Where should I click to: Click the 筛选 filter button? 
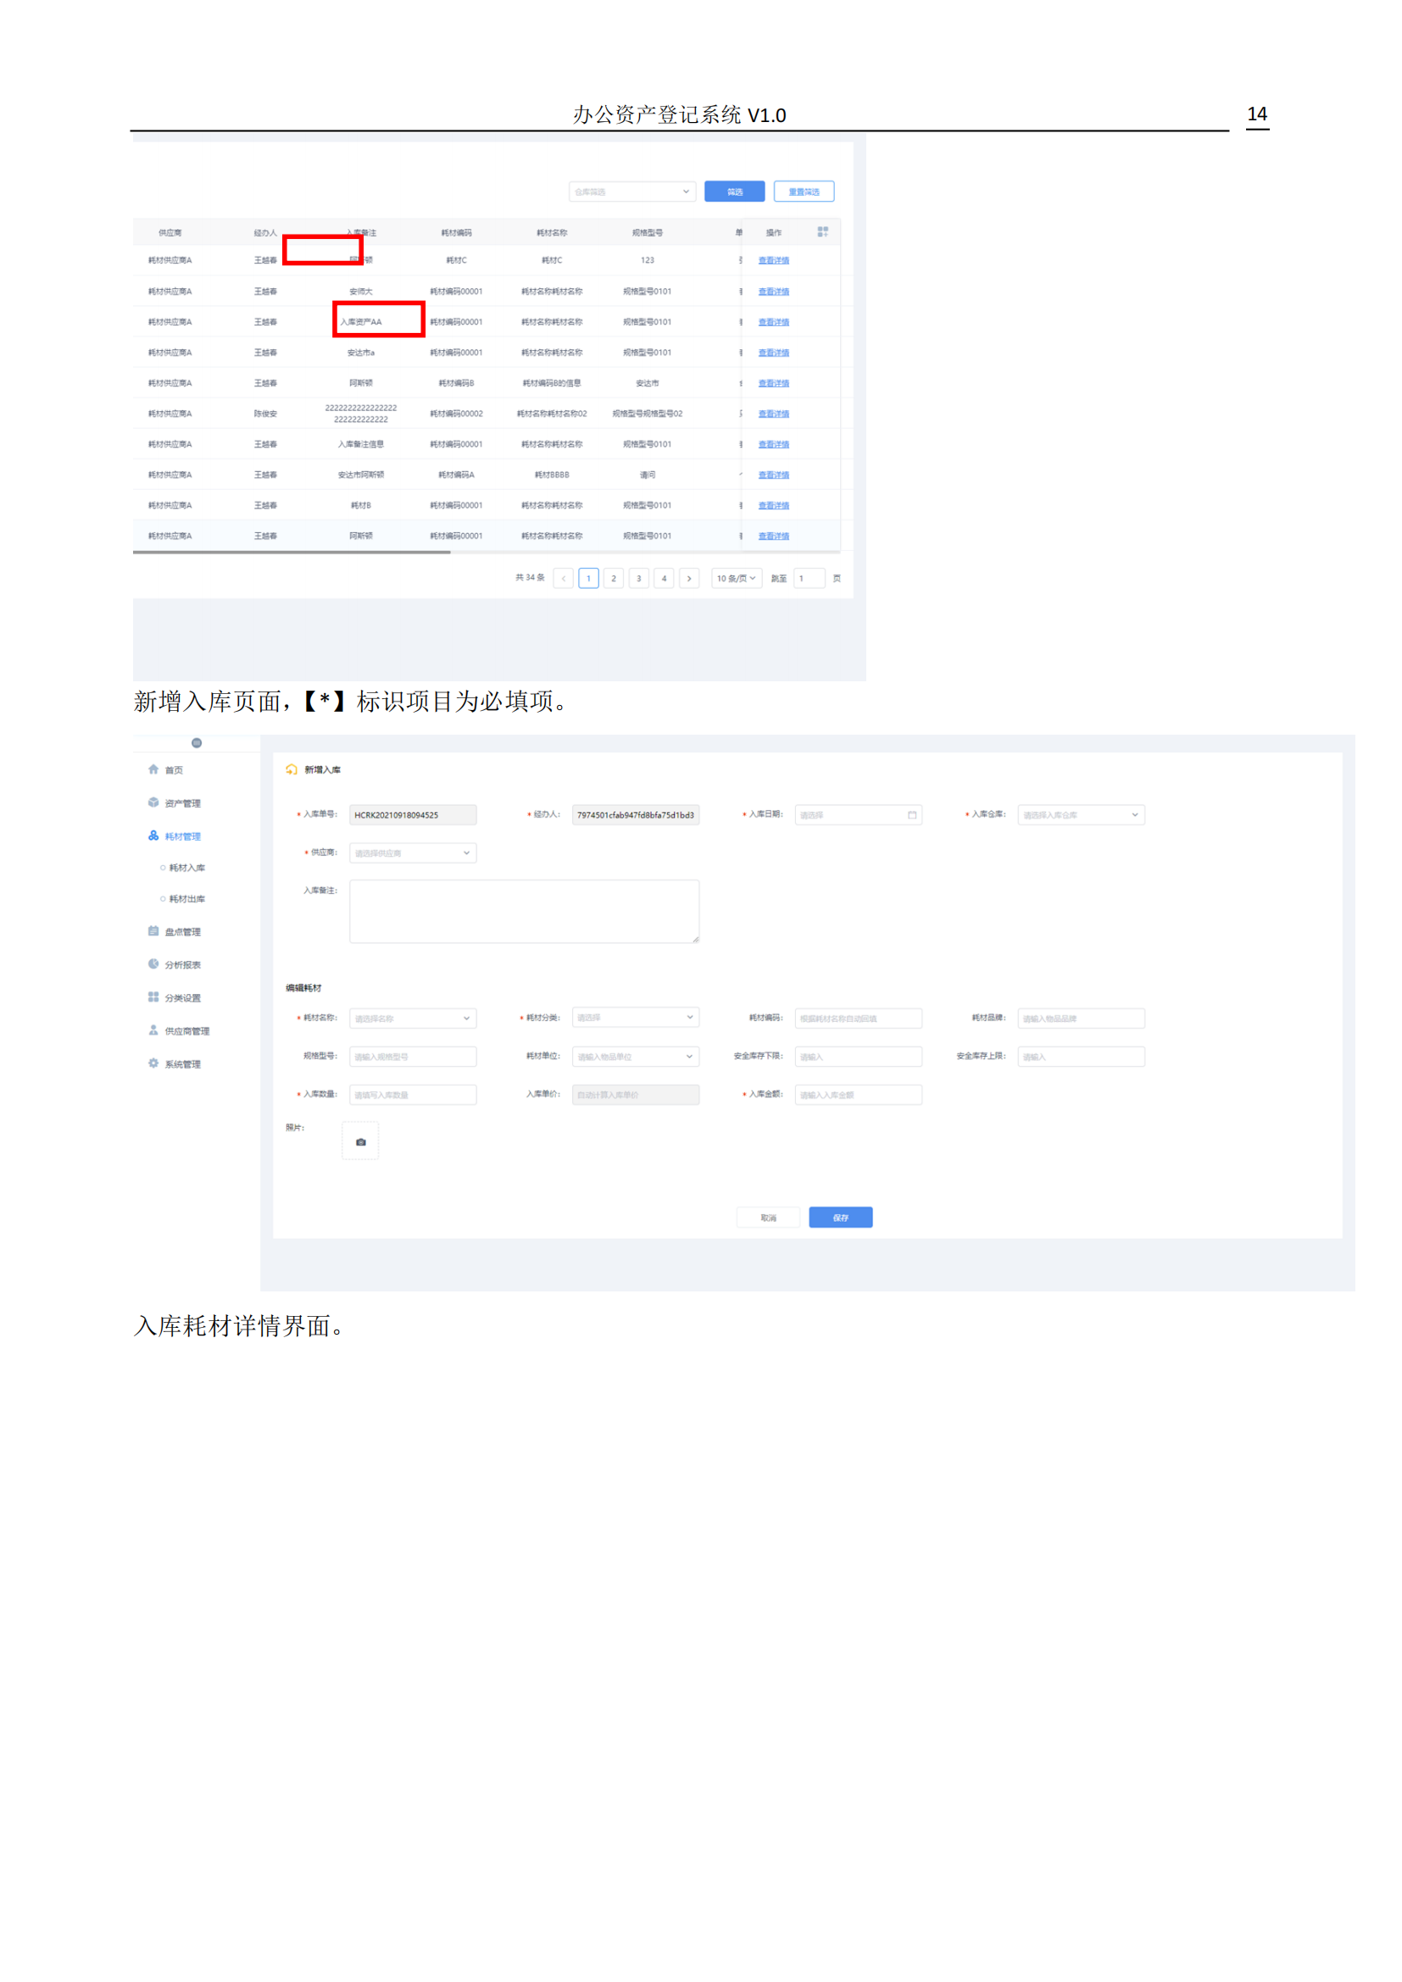734,192
